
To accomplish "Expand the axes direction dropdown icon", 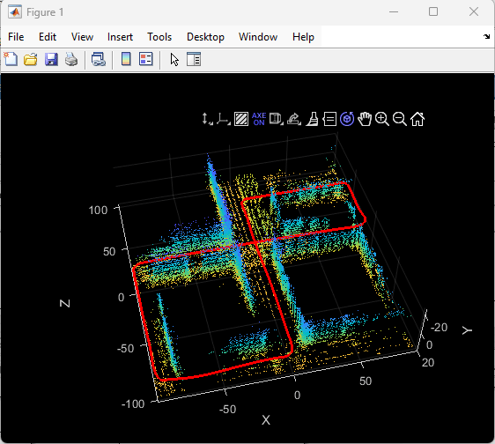I will pos(224,119).
